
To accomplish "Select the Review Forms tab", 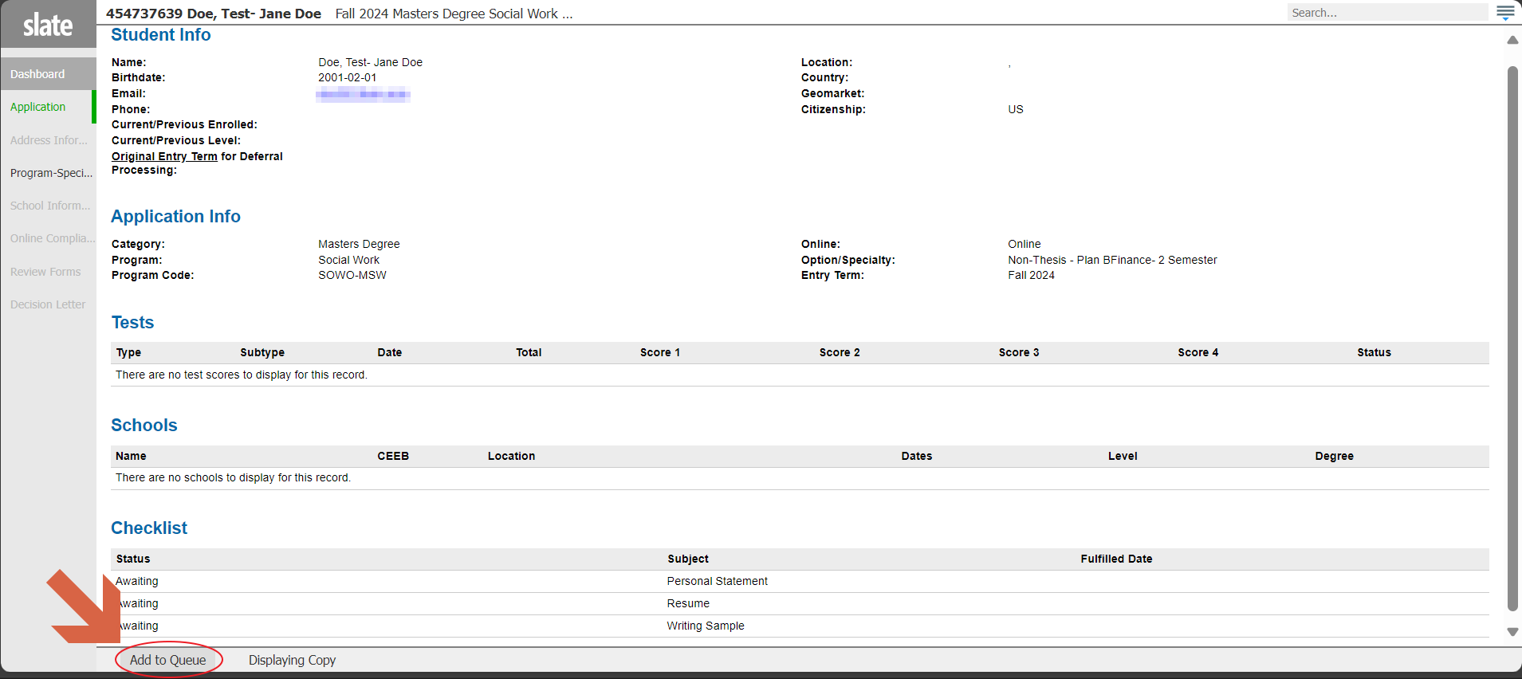I will 45,272.
